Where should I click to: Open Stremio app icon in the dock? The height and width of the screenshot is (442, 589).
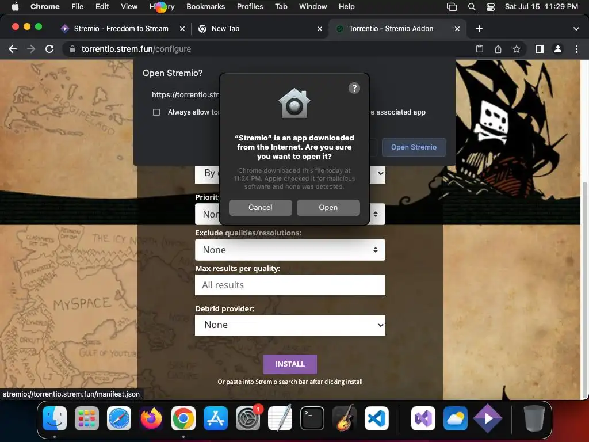(x=487, y=418)
